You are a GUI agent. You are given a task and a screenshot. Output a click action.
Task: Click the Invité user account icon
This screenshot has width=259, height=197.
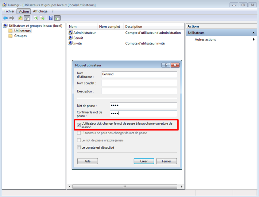click(x=71, y=44)
